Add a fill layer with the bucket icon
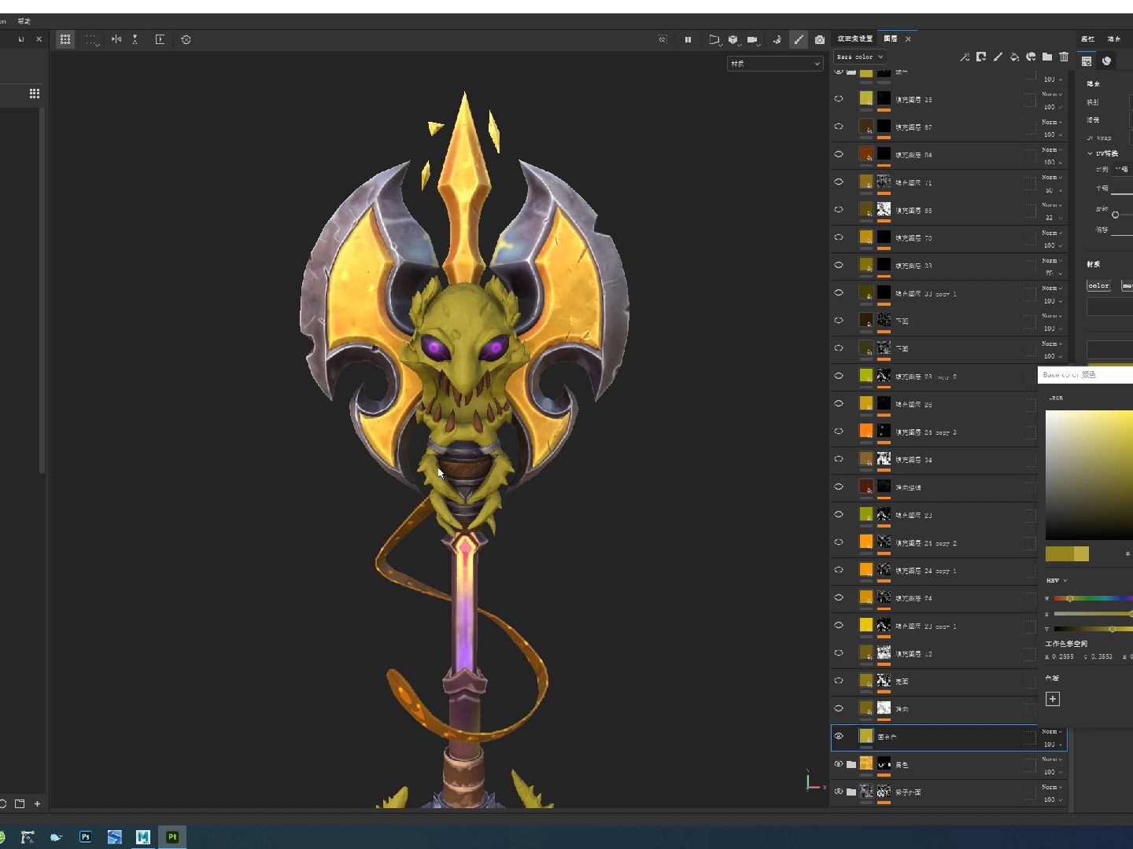 1014,57
